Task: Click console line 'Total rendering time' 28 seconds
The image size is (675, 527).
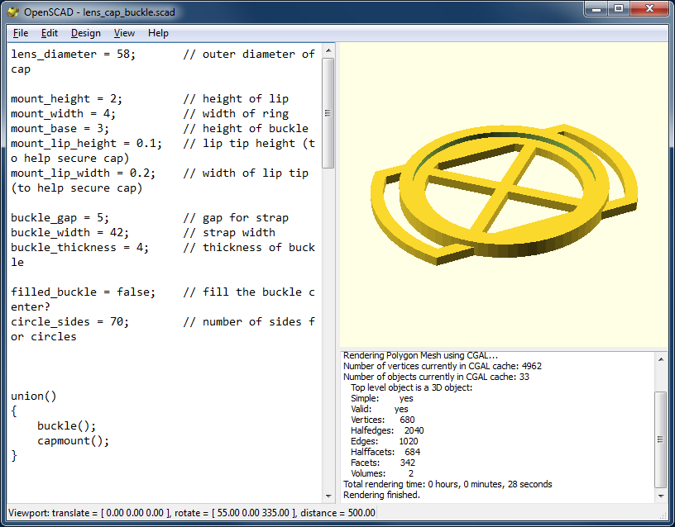Action: (x=448, y=484)
